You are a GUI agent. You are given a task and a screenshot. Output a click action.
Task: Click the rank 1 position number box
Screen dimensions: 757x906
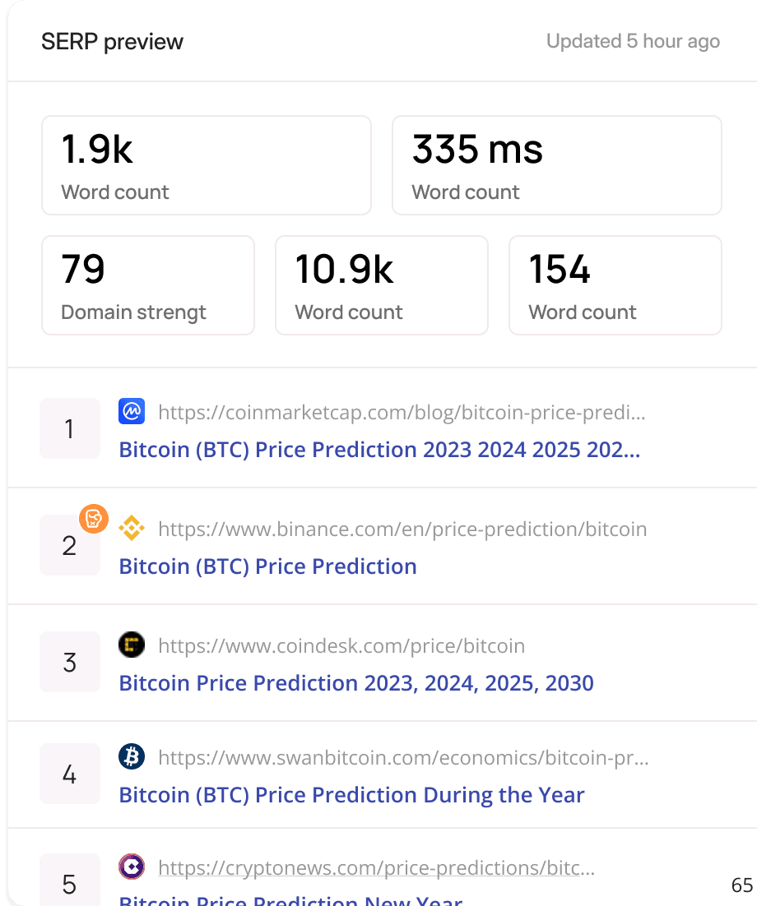[x=70, y=428]
